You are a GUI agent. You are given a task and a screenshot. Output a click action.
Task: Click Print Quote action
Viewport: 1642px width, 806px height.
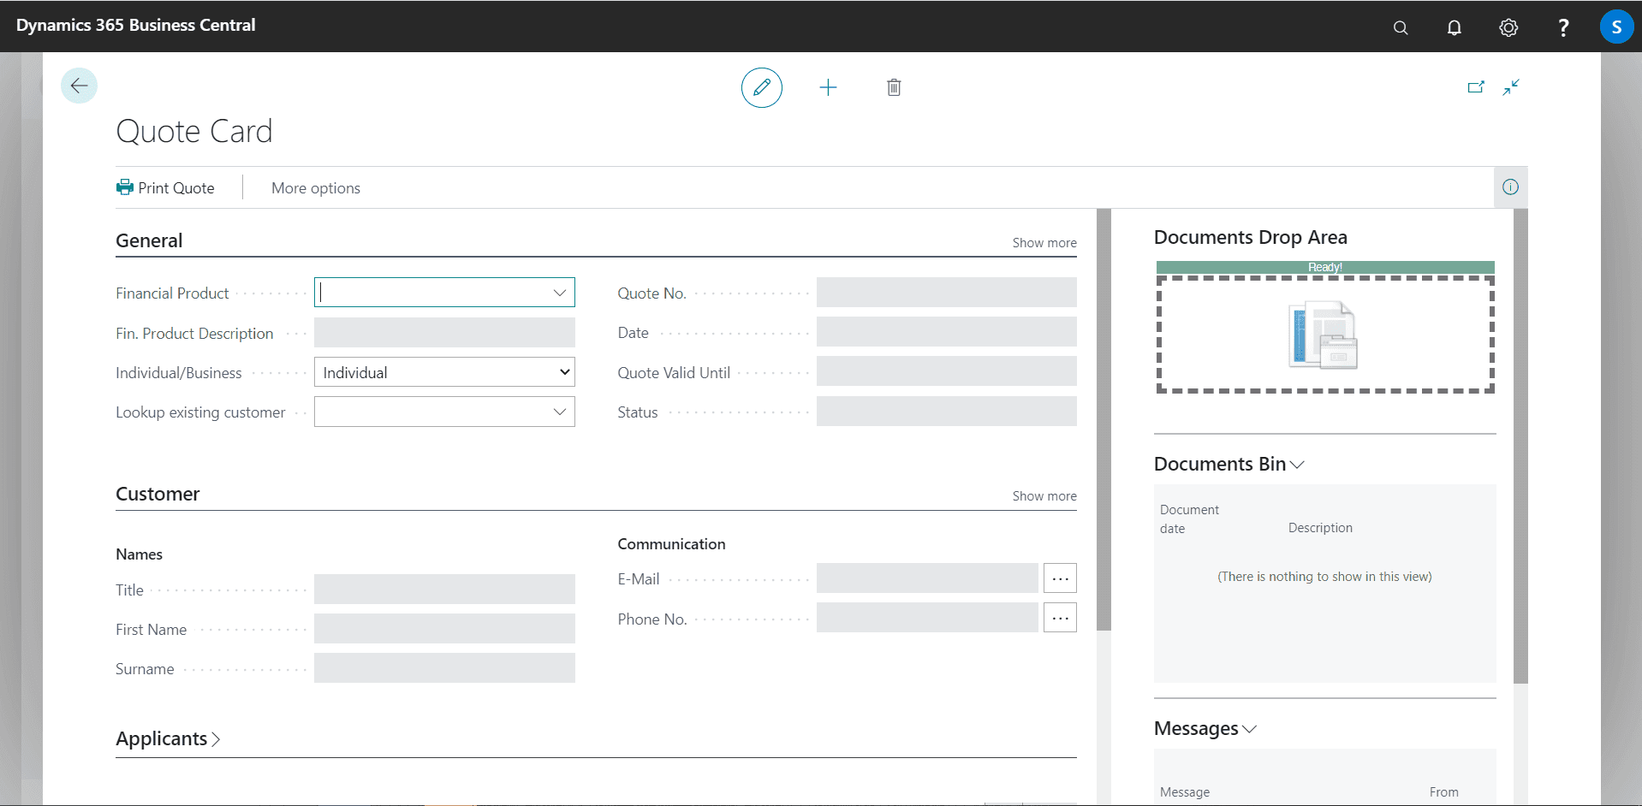coord(166,188)
